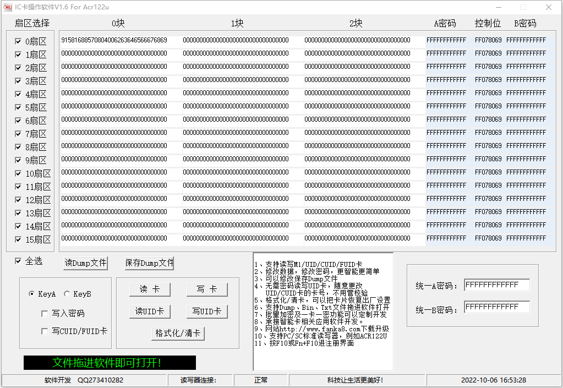Click the 读UID卡 button
Screen dimensions: 563x388
click(150, 311)
